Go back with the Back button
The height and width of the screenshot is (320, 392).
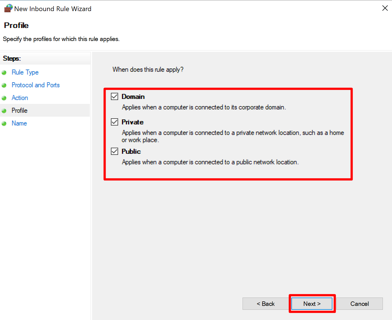pos(266,304)
